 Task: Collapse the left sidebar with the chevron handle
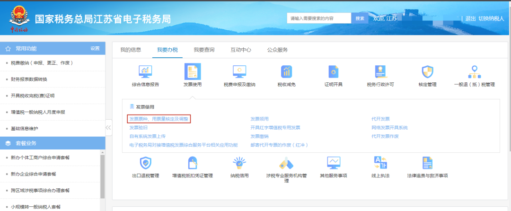[x=108, y=128]
